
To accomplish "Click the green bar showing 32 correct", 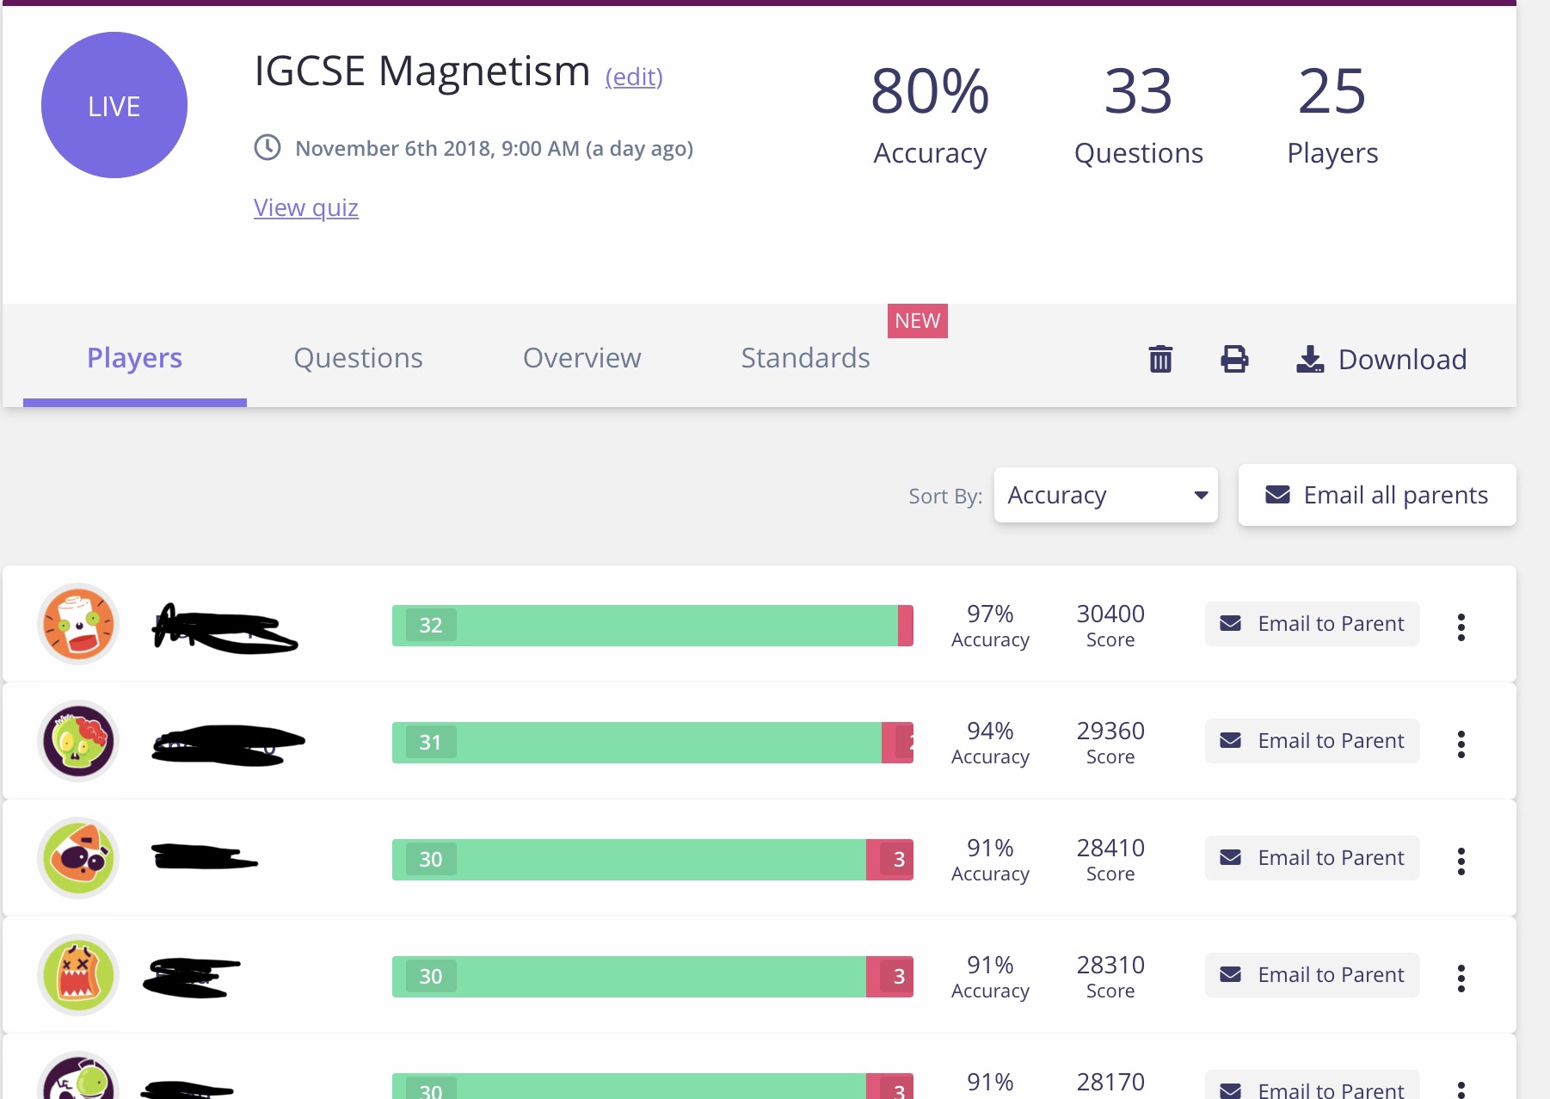I will click(x=645, y=626).
